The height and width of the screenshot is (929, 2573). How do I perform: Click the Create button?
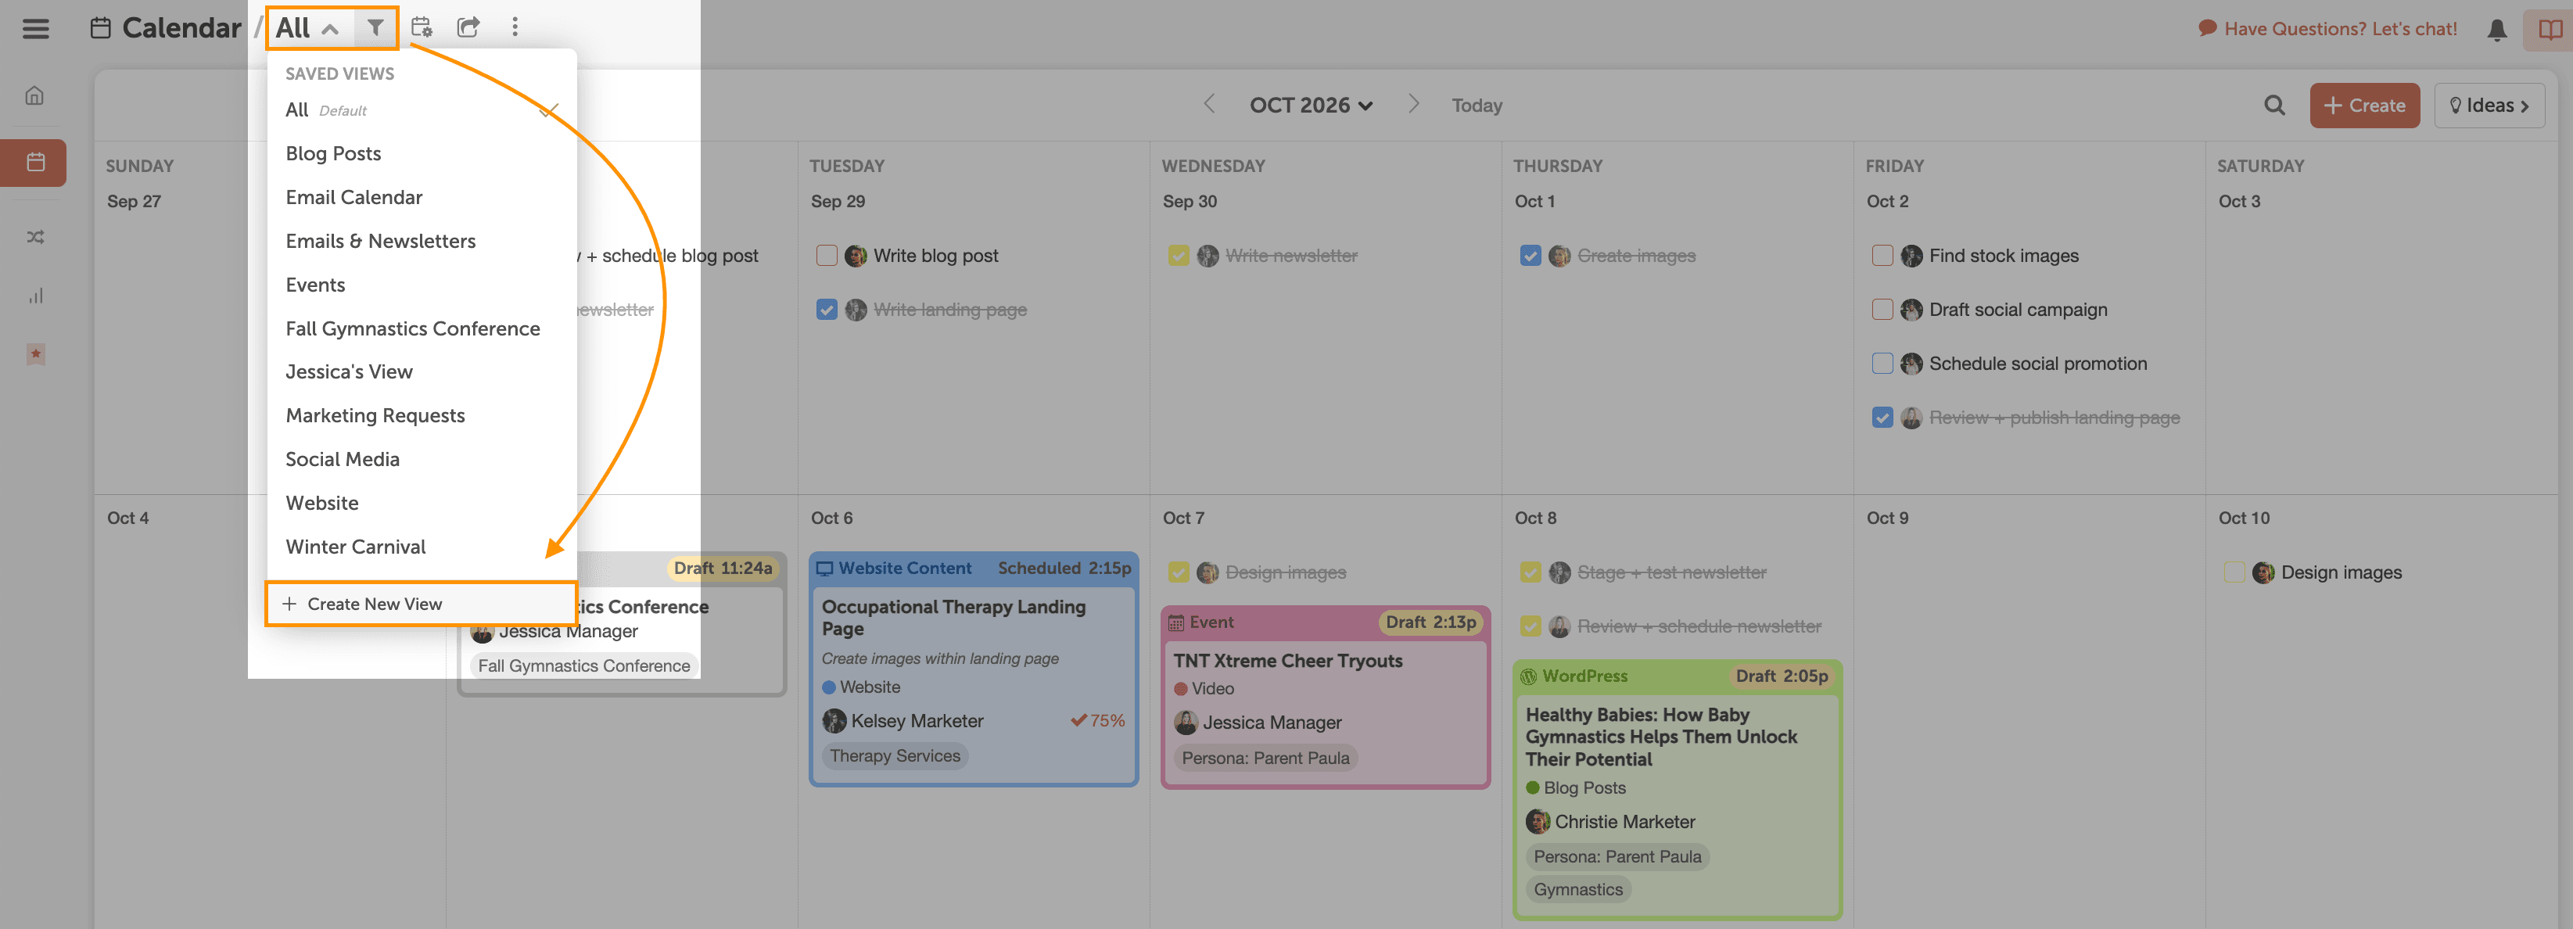tap(2363, 105)
